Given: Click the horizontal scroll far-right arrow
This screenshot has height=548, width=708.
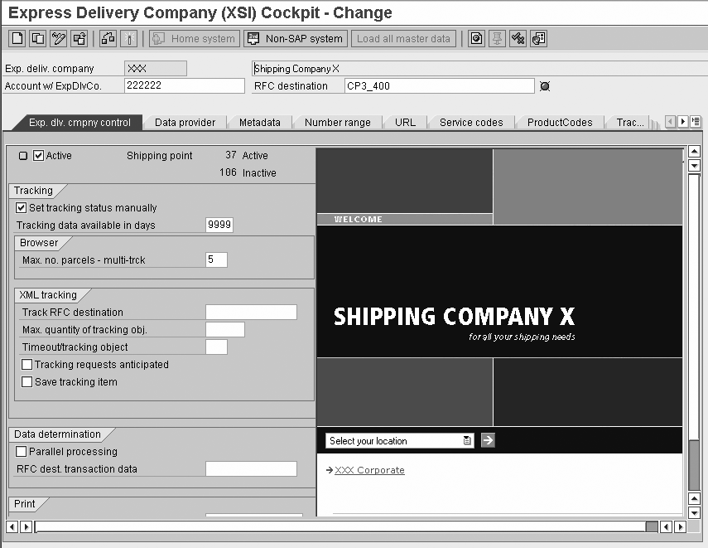Looking at the screenshot, I should [x=681, y=526].
